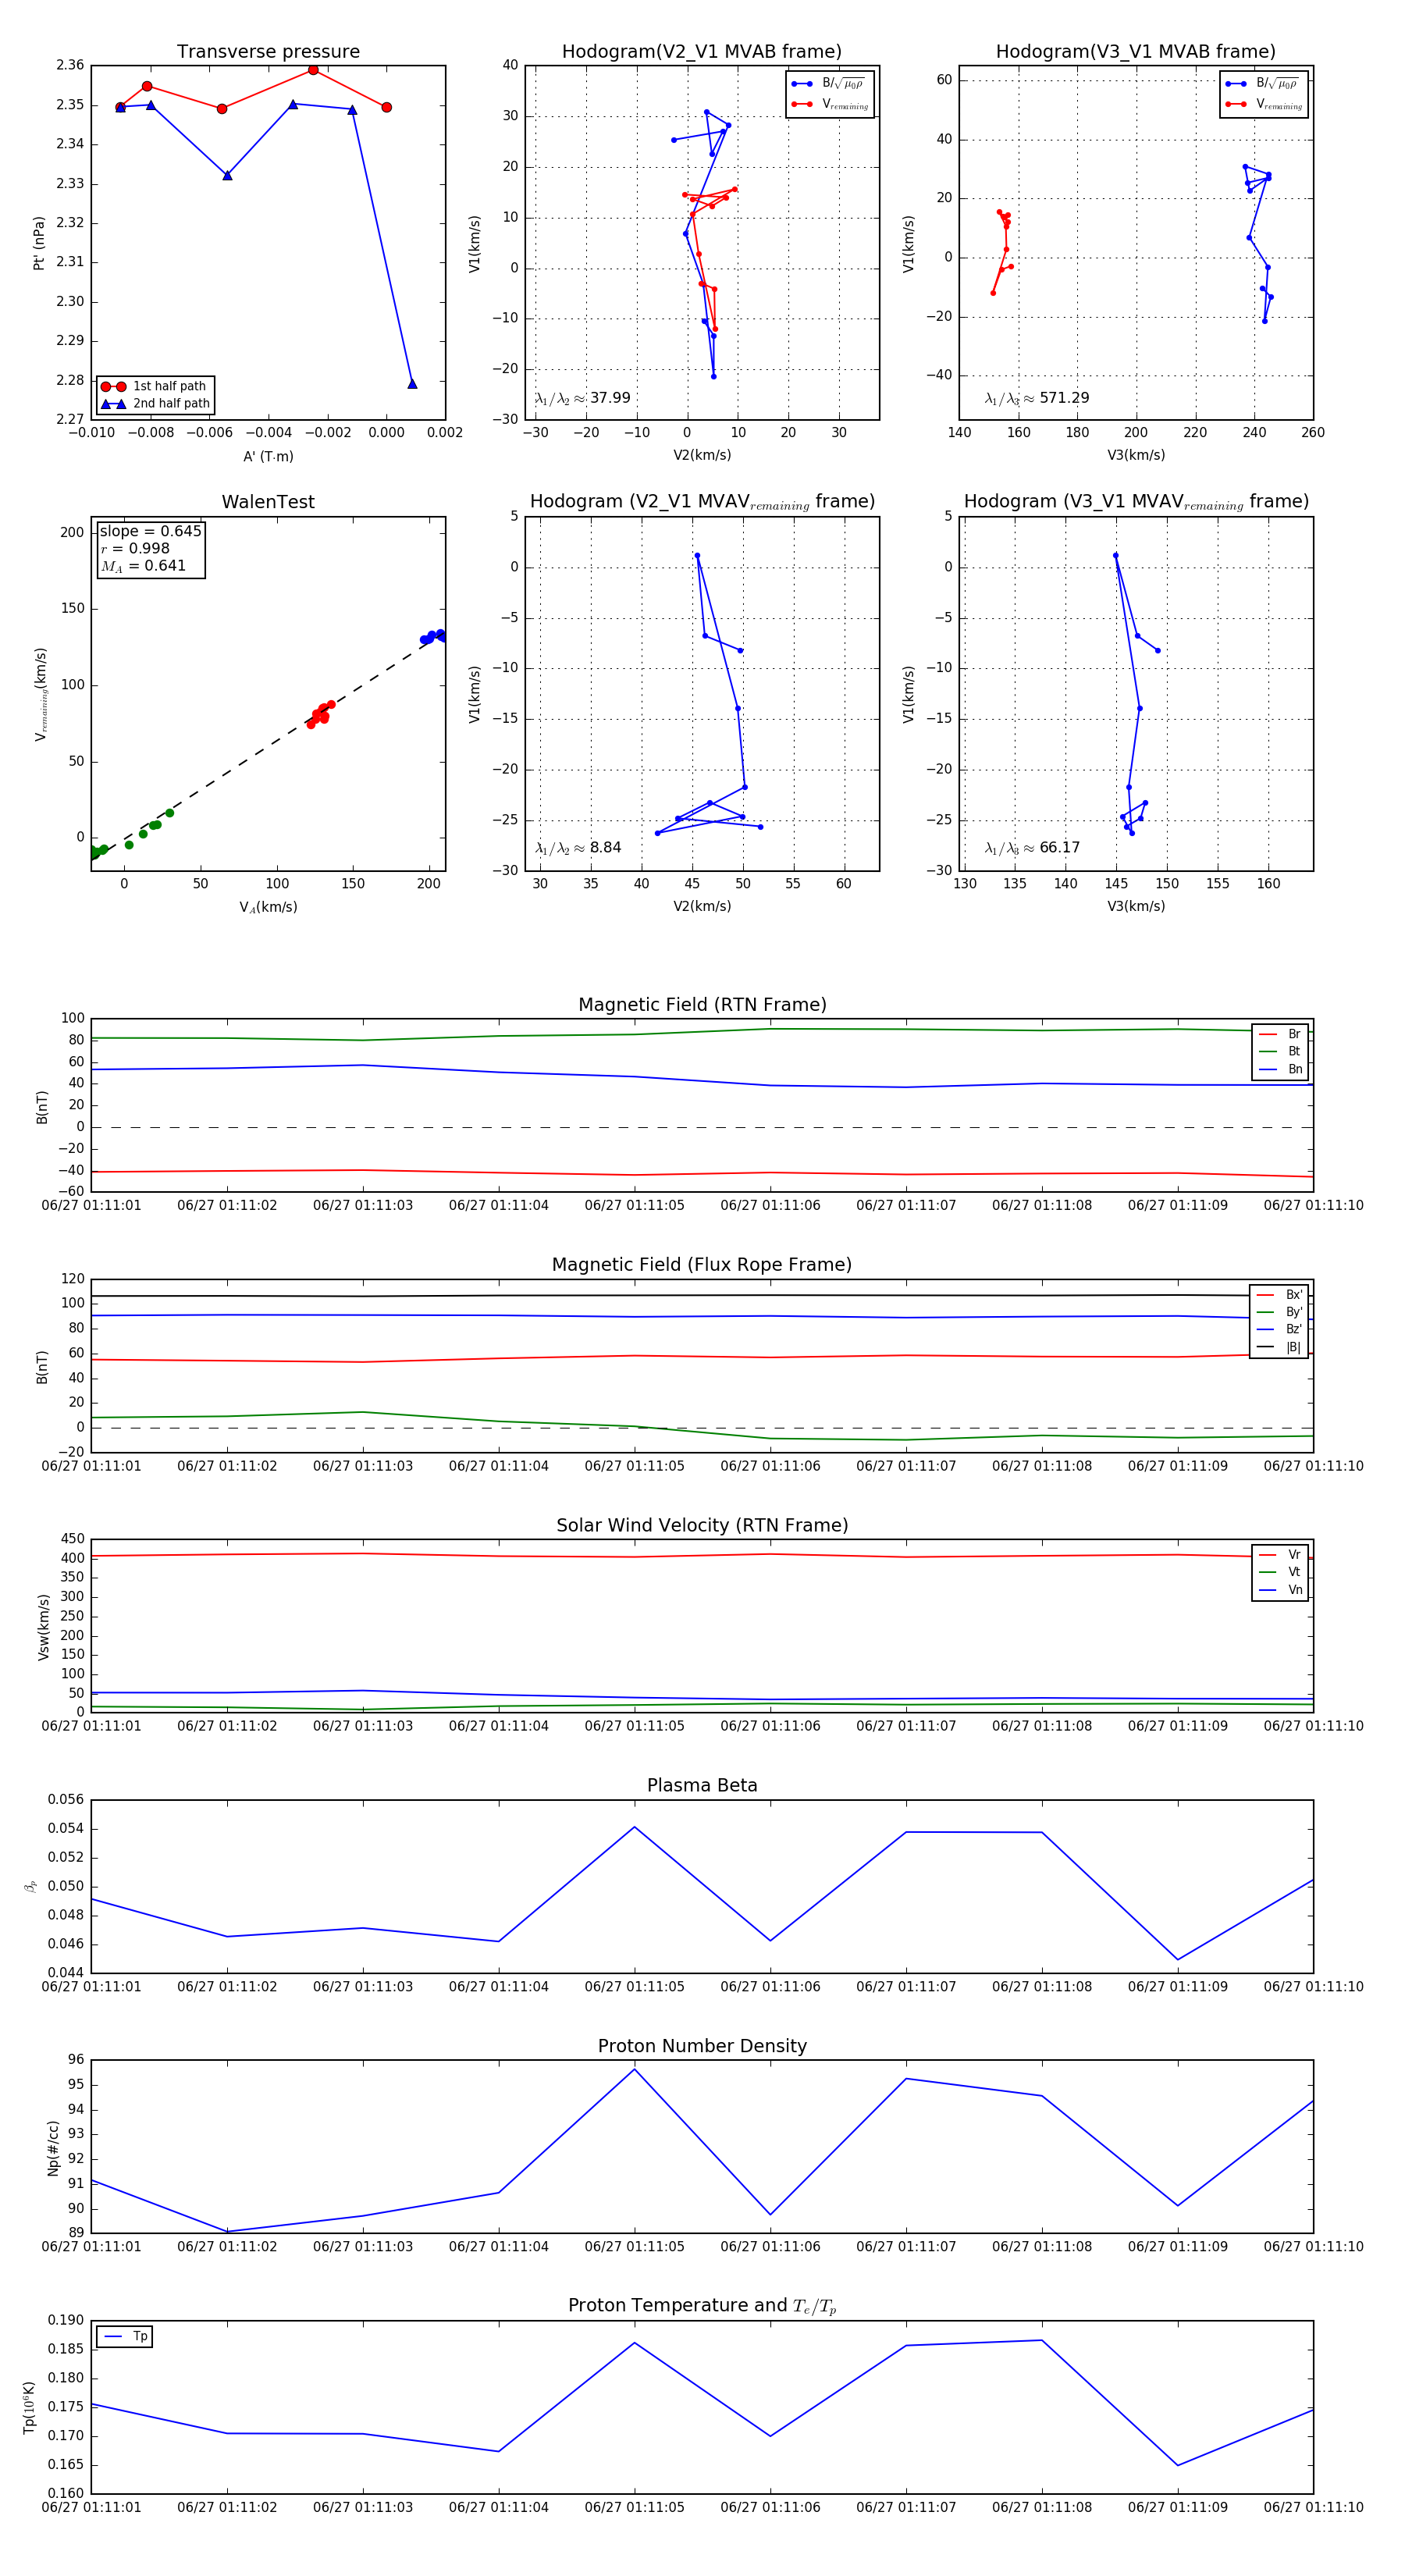Click the Plasma Beta chart title
This screenshot has width=1405, height=2576.
tap(702, 1785)
